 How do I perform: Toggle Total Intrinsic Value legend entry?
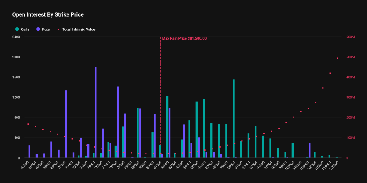pyautogui.click(x=77, y=29)
